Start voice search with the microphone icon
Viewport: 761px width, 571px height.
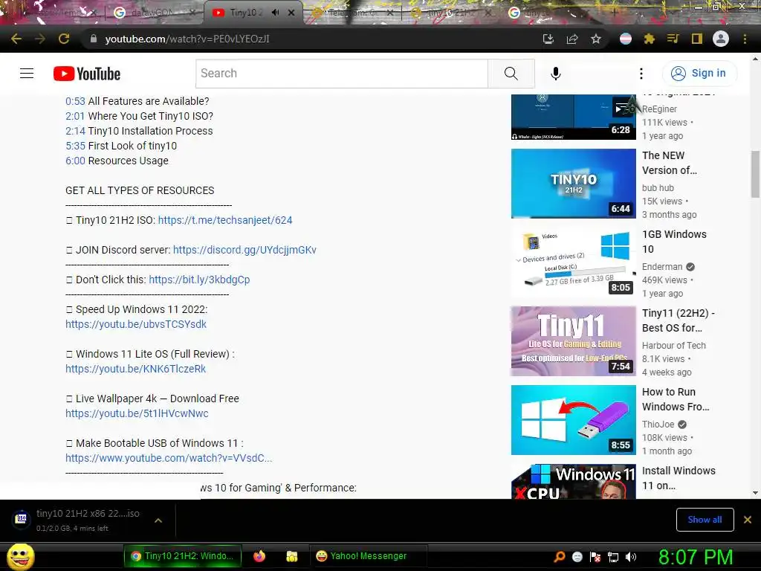[x=556, y=74]
